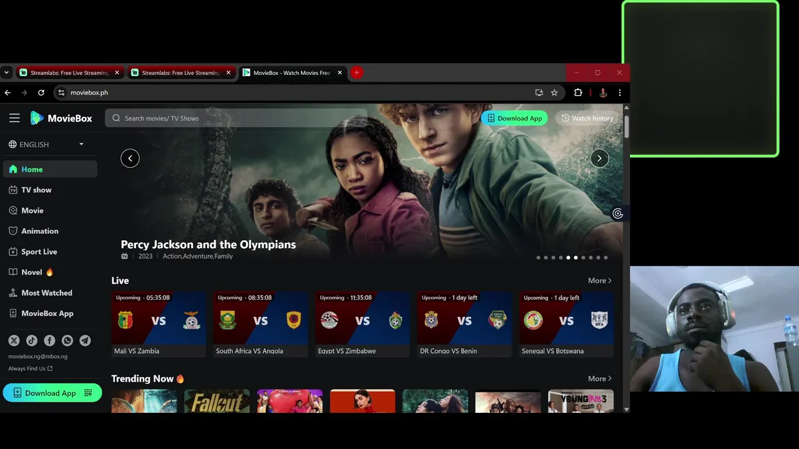Open a new tab with red plus button

pyautogui.click(x=356, y=72)
